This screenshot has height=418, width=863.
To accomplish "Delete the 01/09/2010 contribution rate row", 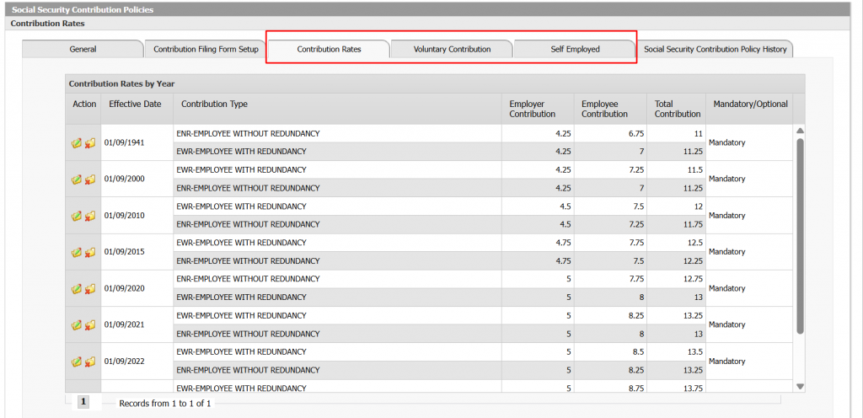I will (x=90, y=216).
